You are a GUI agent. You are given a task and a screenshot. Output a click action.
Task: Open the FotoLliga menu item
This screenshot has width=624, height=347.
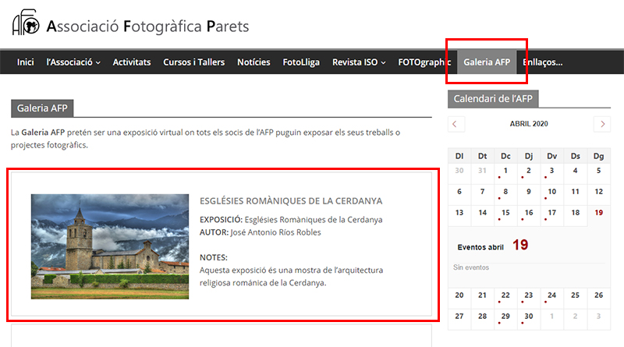click(x=301, y=62)
